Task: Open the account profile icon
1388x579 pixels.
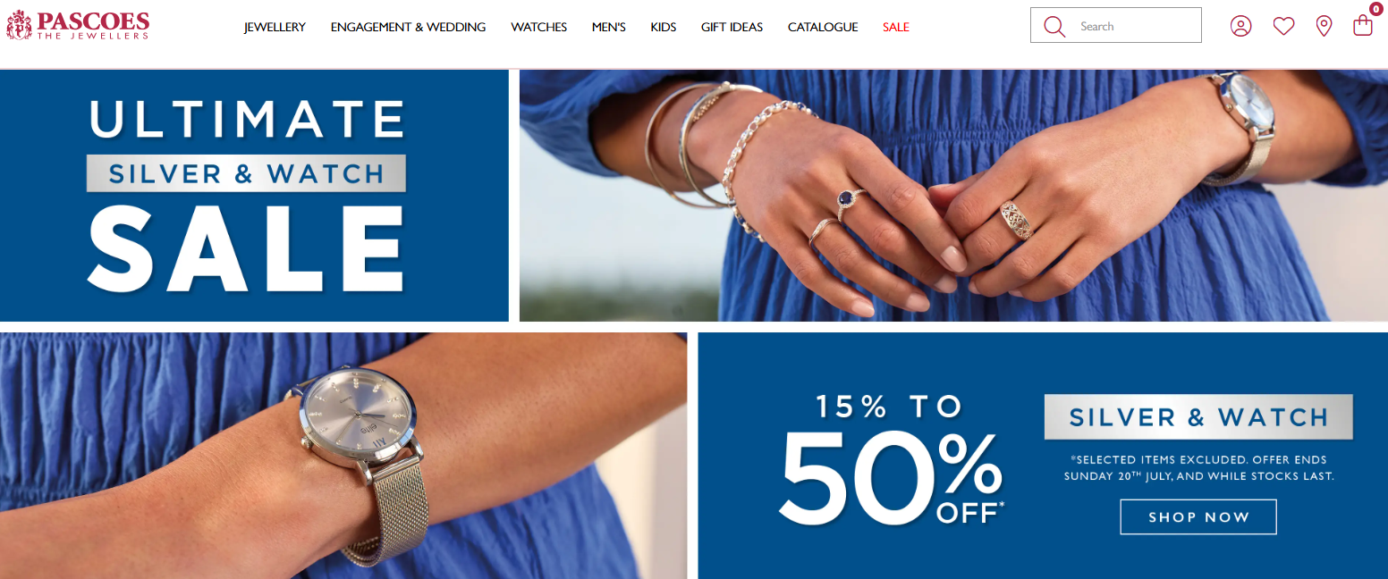Action: click(1240, 26)
